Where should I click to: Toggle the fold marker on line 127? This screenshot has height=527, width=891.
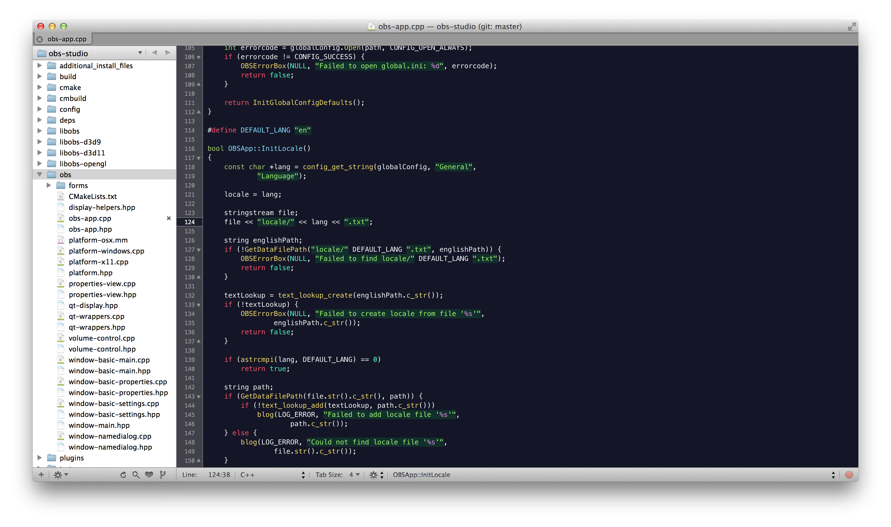(199, 250)
